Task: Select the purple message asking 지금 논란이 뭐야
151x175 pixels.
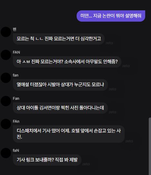Action: click(x=111, y=16)
